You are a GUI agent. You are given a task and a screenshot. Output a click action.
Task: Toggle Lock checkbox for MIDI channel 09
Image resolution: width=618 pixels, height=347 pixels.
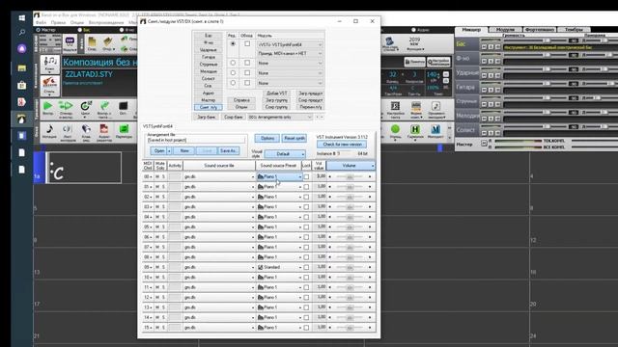click(306, 267)
